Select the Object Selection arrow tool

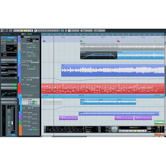35,31
